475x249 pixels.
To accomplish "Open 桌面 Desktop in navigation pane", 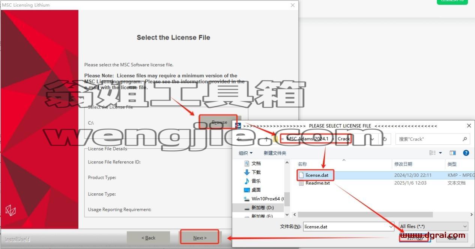I will [x=256, y=190].
